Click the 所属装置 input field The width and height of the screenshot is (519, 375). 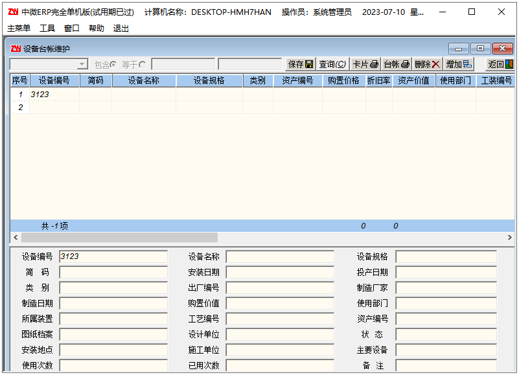pos(113,319)
